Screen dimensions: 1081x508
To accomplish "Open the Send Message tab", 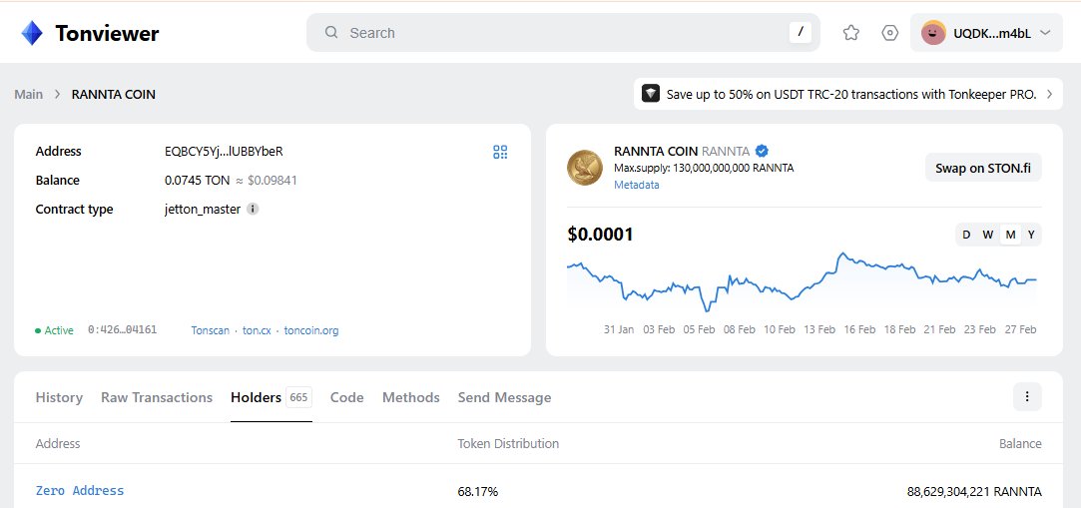I will [505, 397].
